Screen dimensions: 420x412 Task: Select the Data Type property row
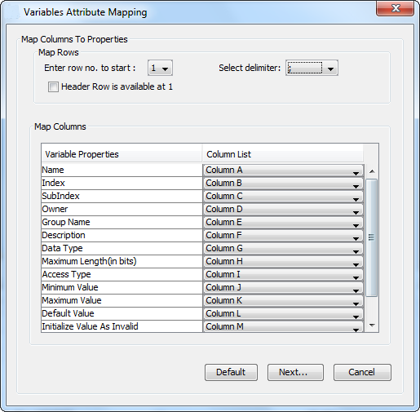pyautogui.click(x=122, y=249)
